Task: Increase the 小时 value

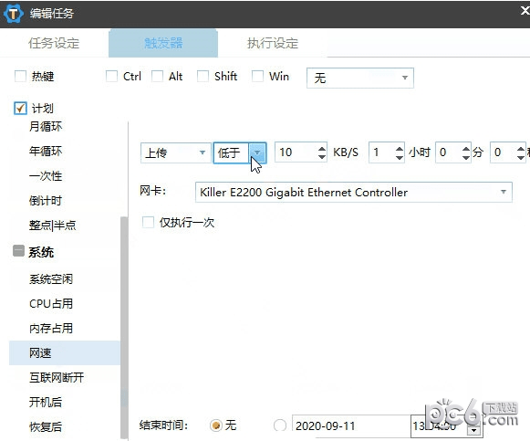Action: (x=400, y=148)
